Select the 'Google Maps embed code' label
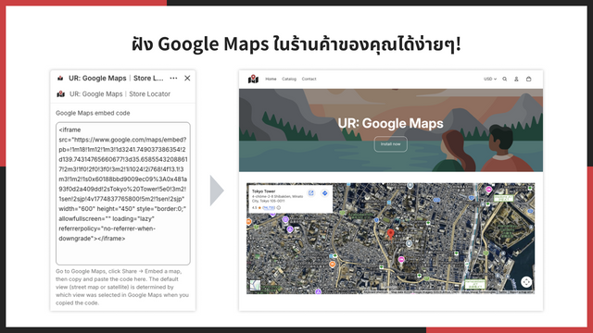593x333 pixels. tap(93, 113)
